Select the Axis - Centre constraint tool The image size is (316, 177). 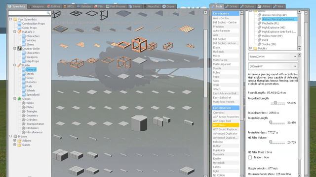coord(226,18)
